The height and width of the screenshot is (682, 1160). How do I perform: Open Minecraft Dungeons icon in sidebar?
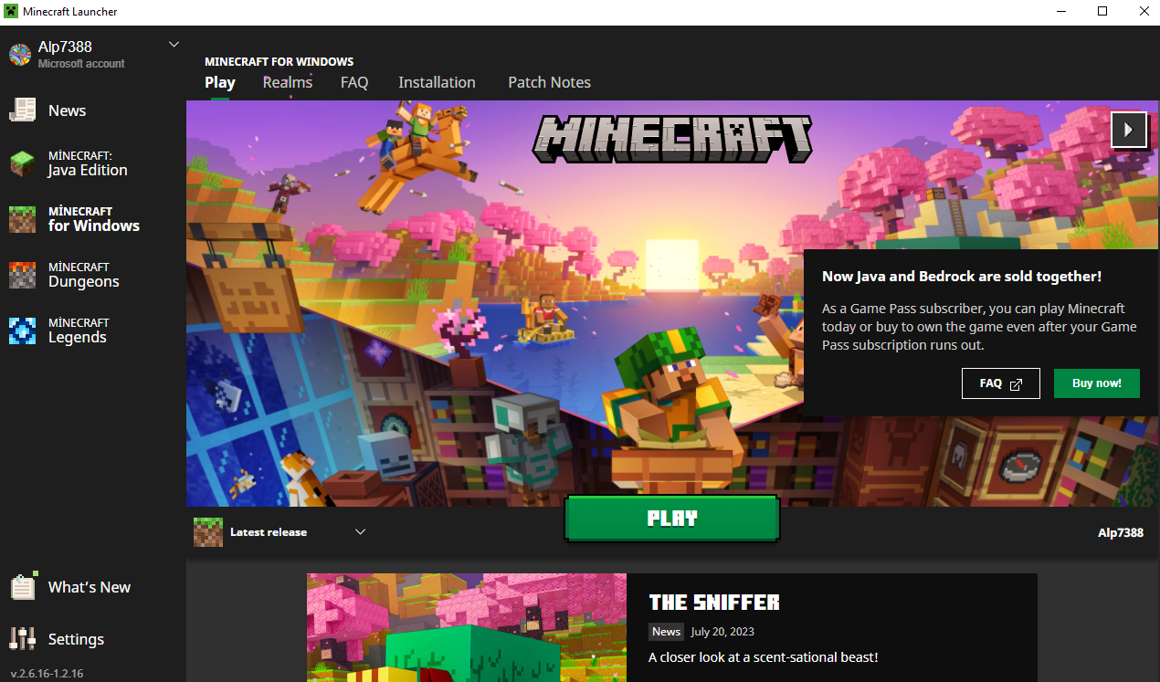[x=22, y=276]
